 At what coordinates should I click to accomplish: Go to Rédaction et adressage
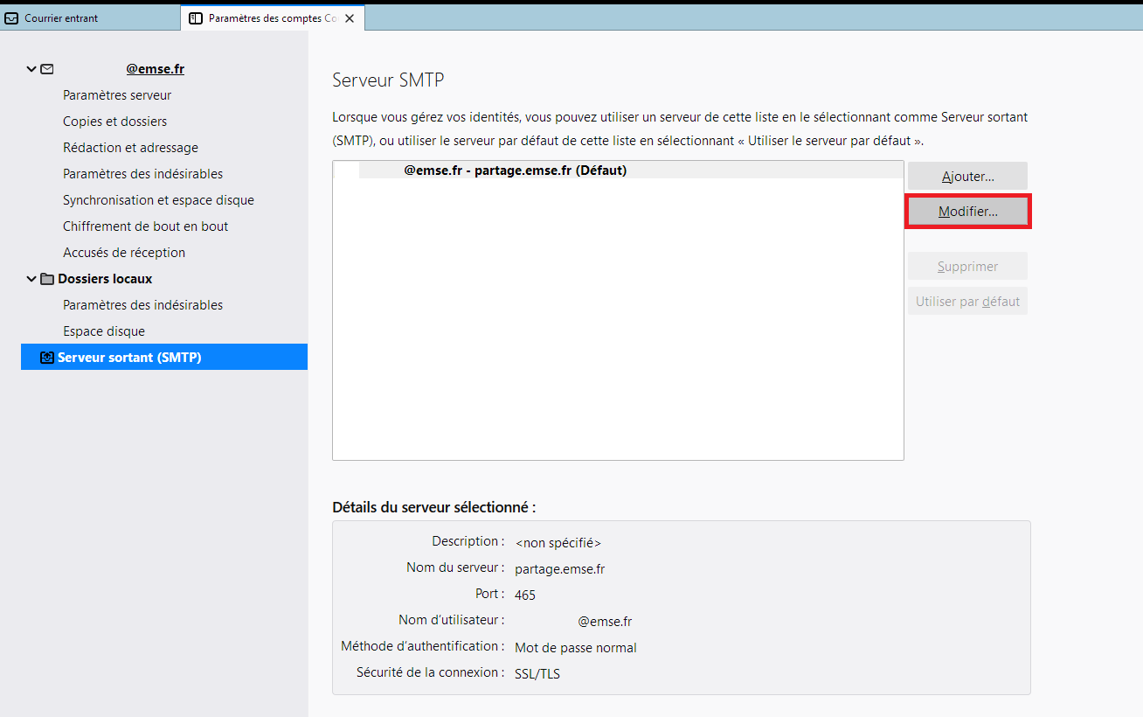130,148
